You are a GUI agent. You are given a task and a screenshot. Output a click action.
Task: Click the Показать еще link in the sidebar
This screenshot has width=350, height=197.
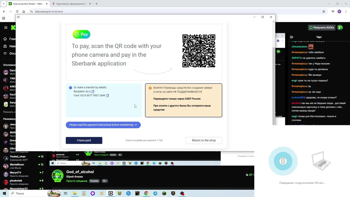9,112
